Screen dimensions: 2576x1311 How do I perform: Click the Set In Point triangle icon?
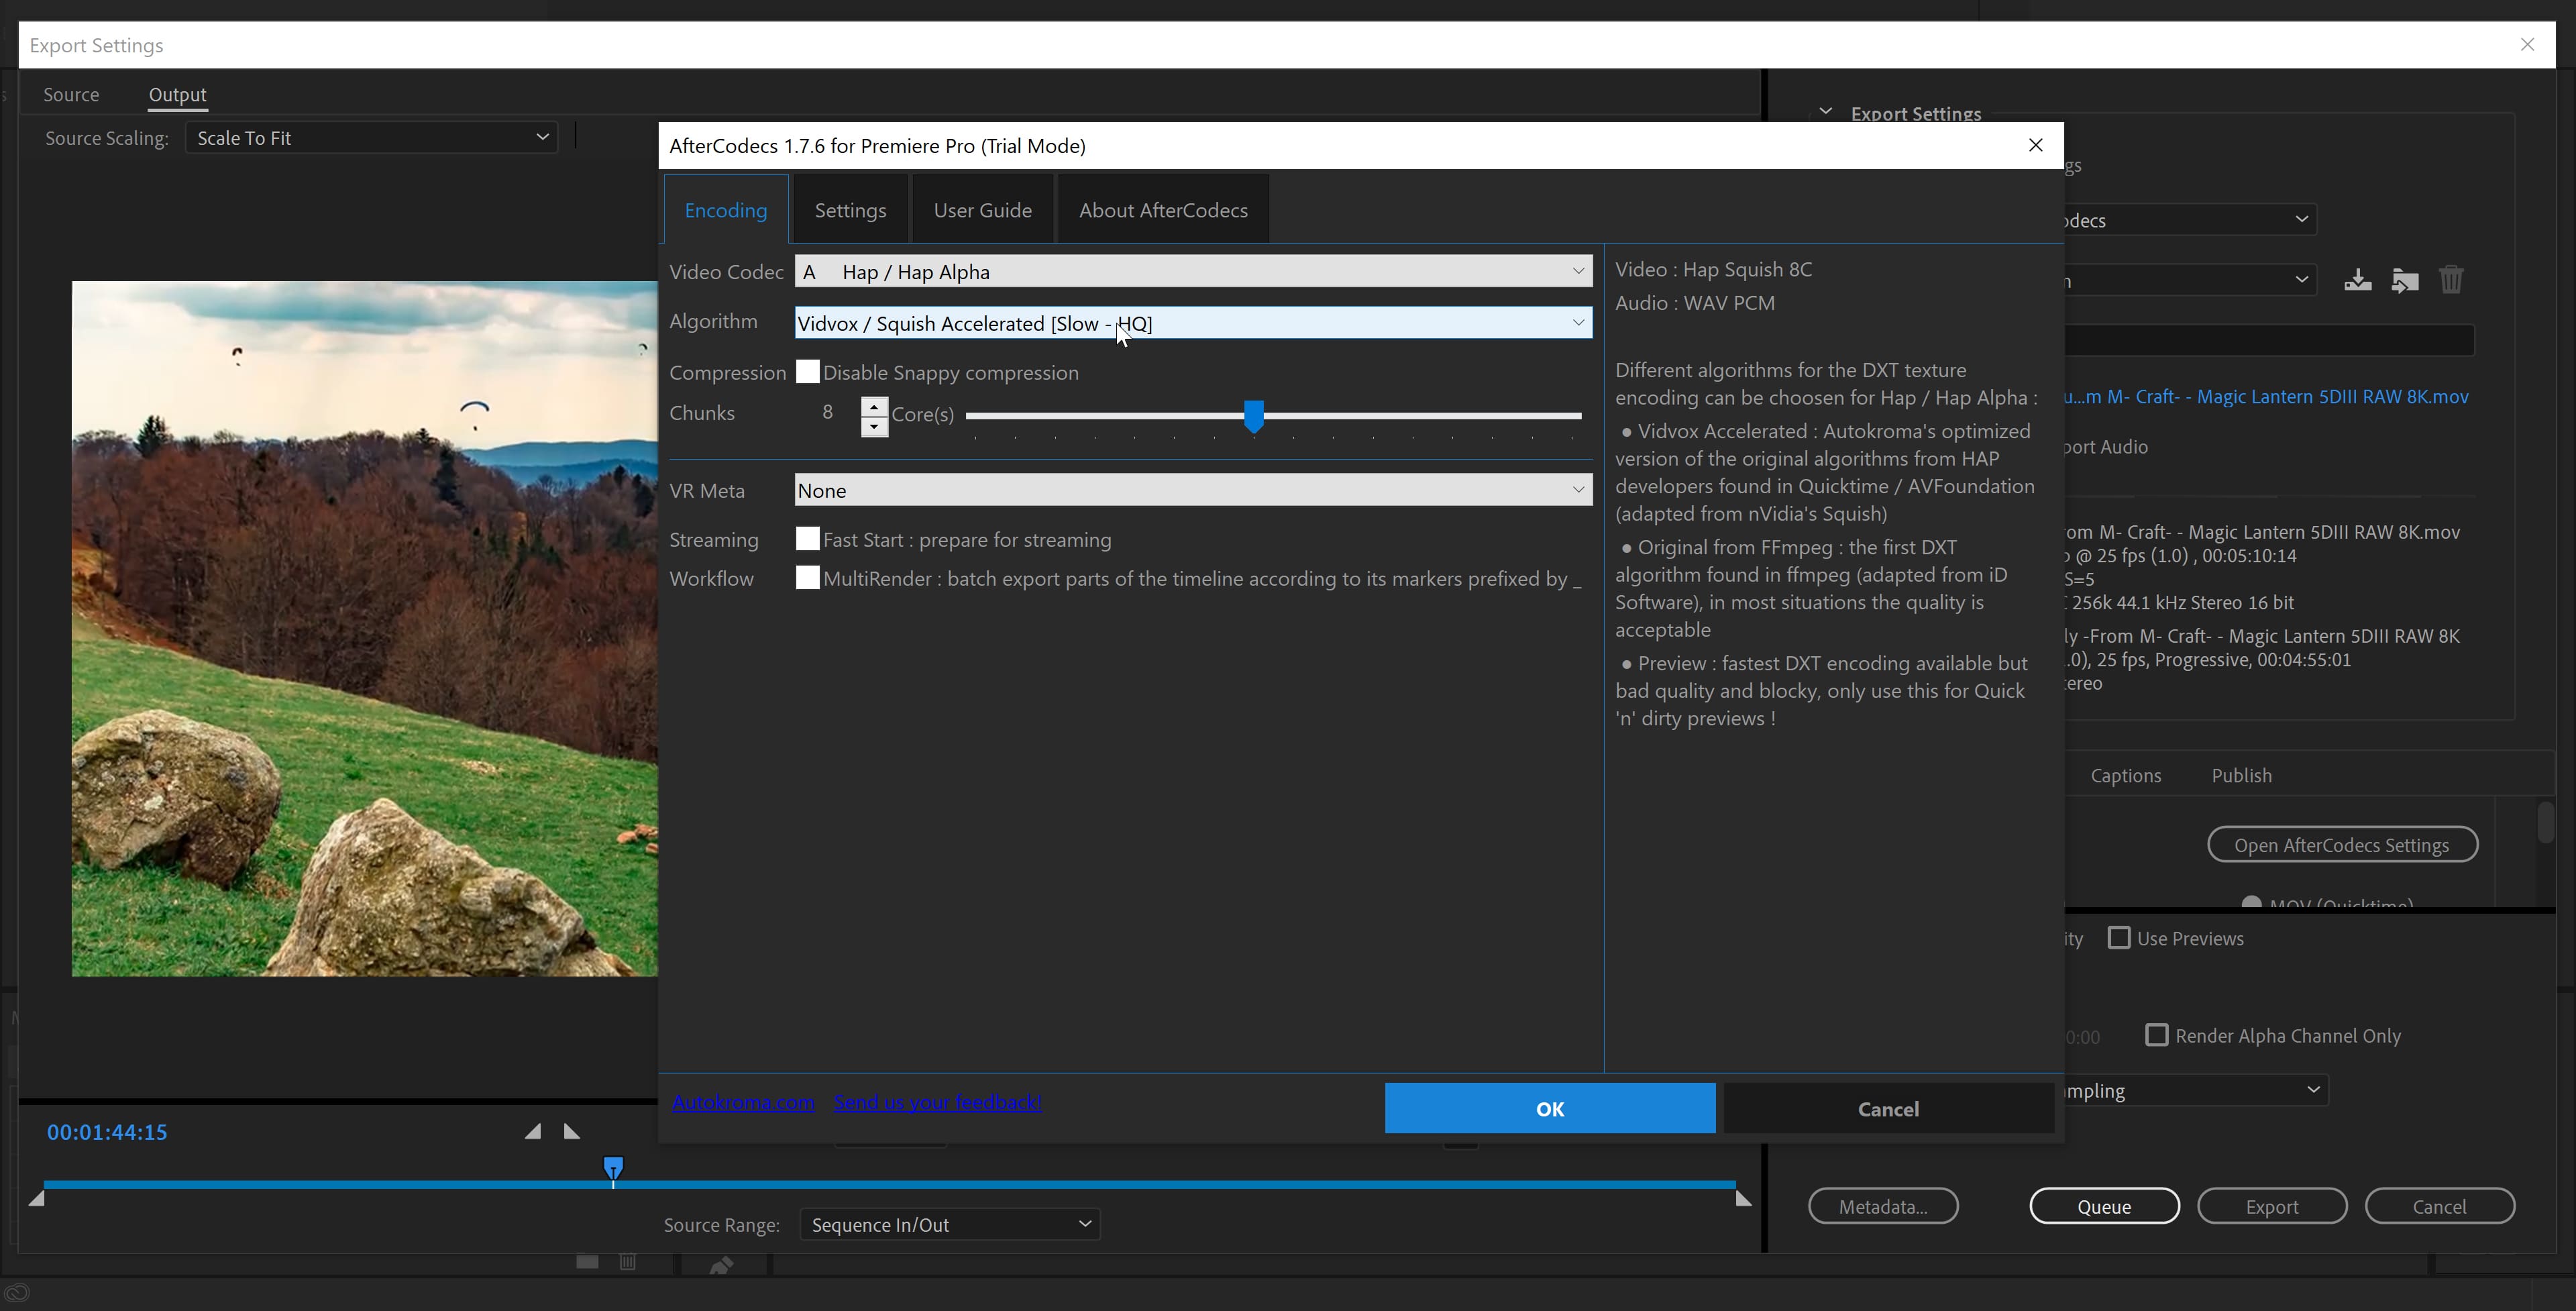point(533,1131)
